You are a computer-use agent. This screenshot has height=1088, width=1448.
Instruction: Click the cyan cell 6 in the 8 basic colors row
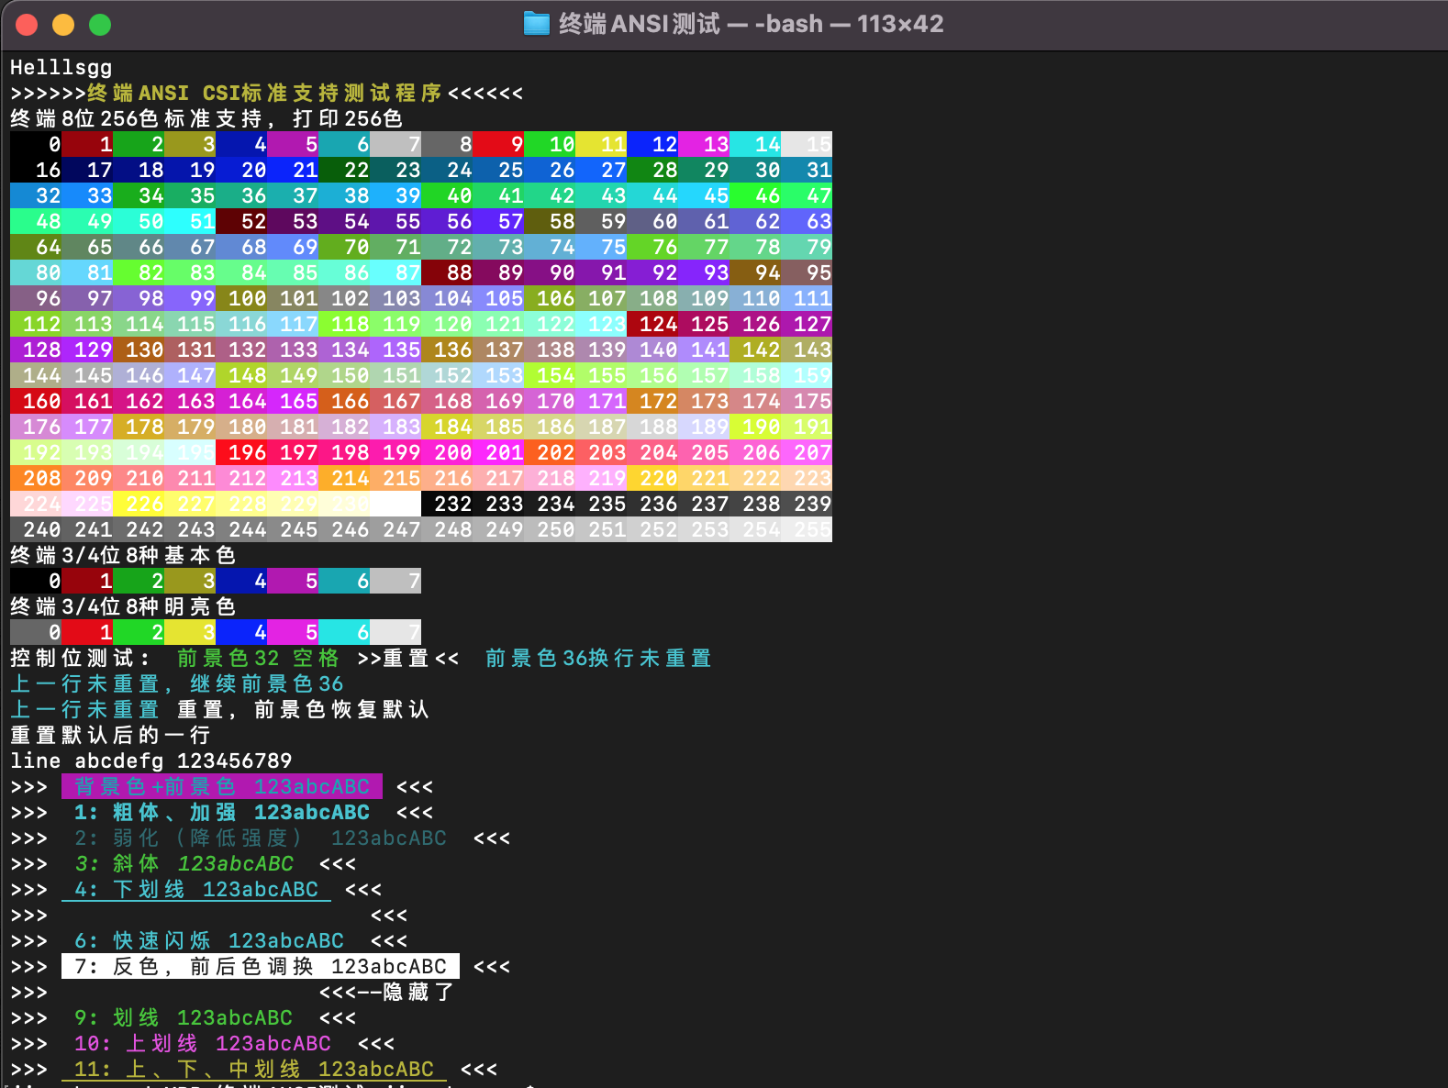pyautogui.click(x=344, y=581)
